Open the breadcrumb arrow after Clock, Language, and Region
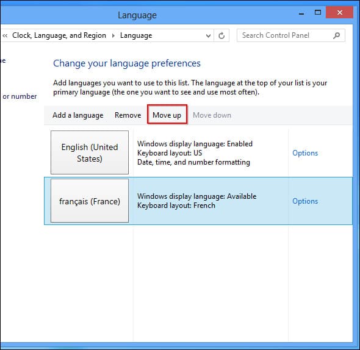360x350 pixels. click(113, 35)
